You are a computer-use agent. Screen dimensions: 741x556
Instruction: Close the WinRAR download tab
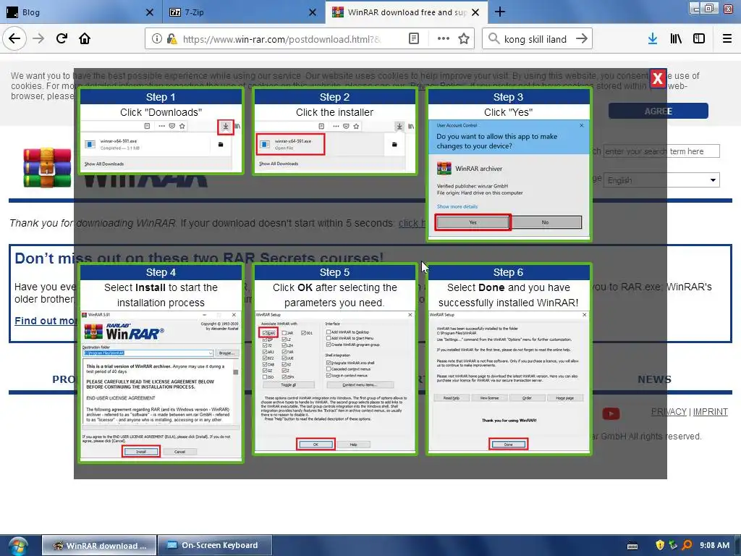pyautogui.click(x=475, y=12)
